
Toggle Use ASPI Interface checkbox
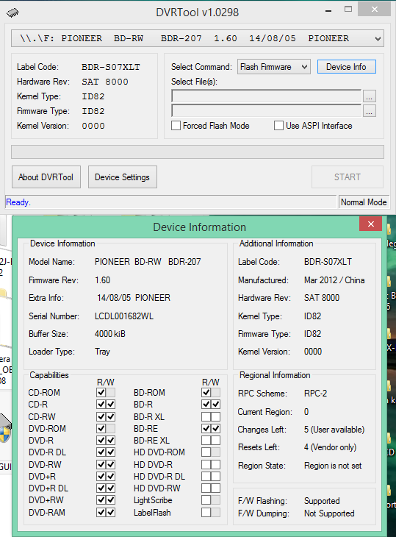tap(278, 126)
